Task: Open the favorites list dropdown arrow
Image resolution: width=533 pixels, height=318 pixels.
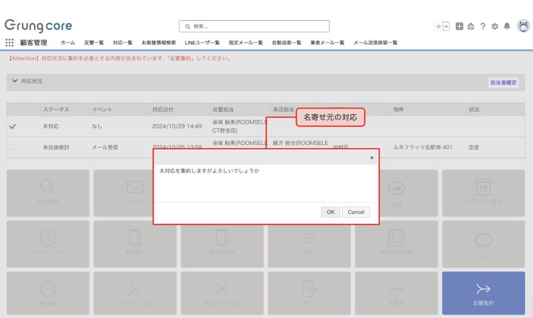Action: pyautogui.click(x=446, y=27)
